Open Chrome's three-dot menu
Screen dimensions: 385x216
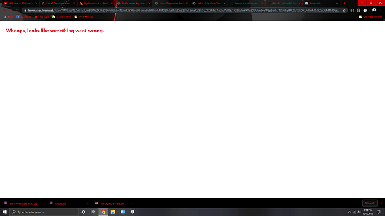coord(381,11)
